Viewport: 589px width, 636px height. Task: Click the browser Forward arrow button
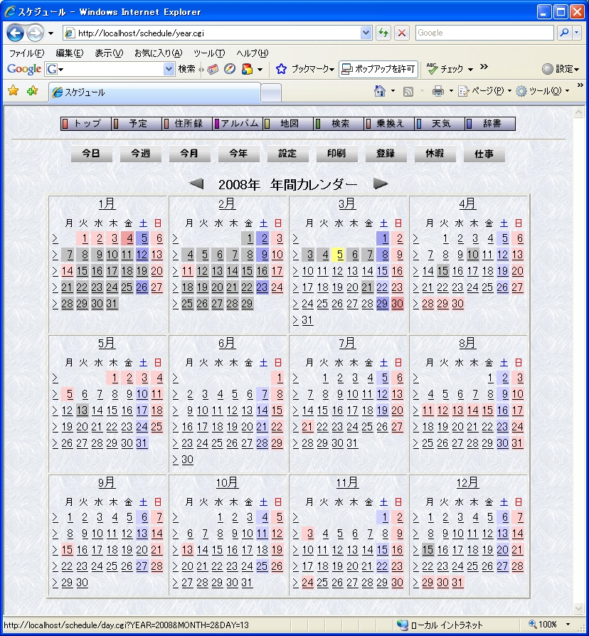point(36,33)
